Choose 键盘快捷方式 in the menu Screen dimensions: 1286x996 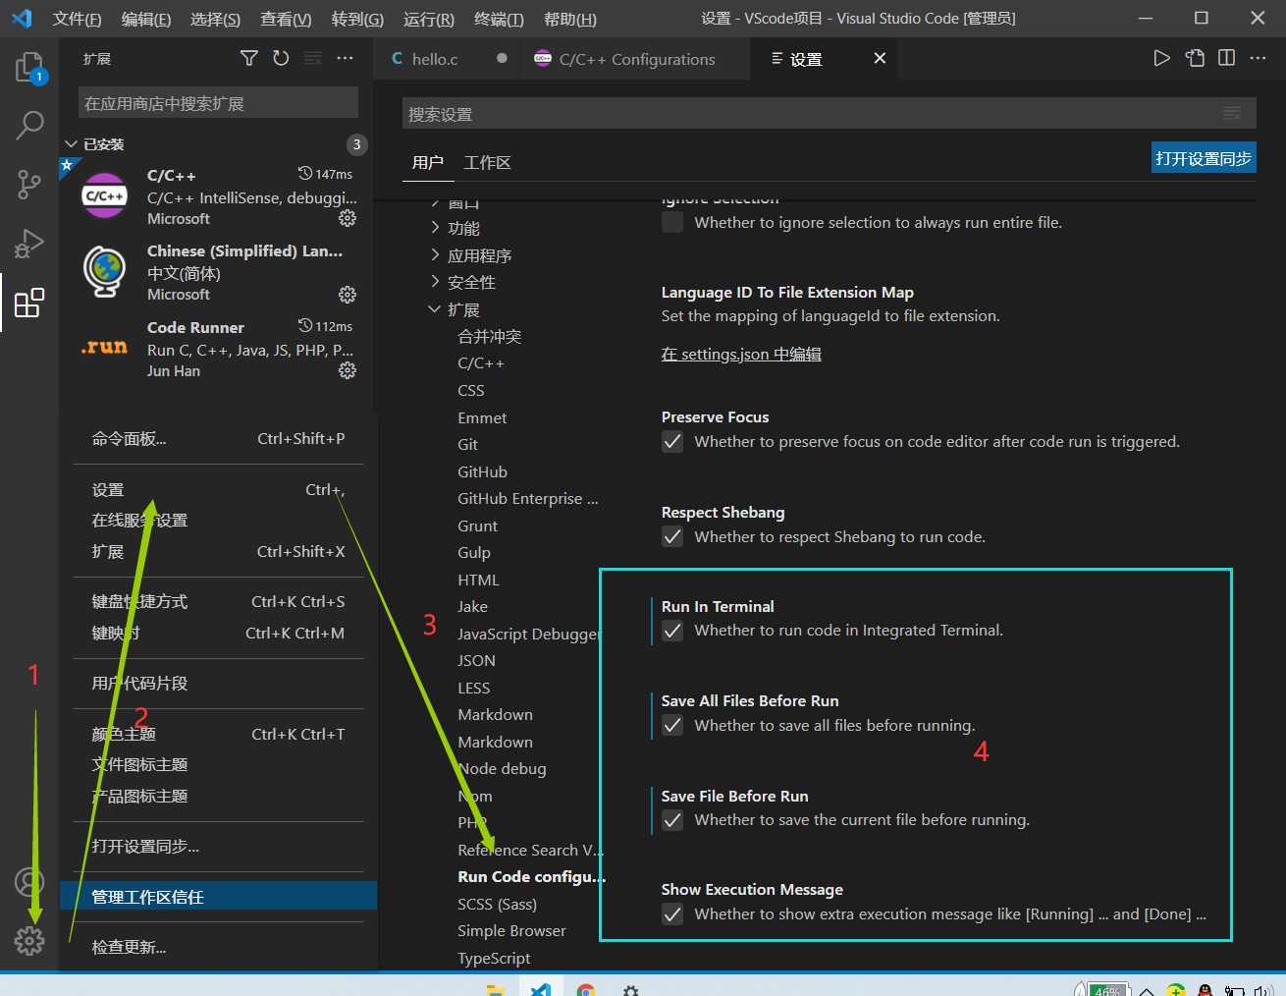point(218,602)
